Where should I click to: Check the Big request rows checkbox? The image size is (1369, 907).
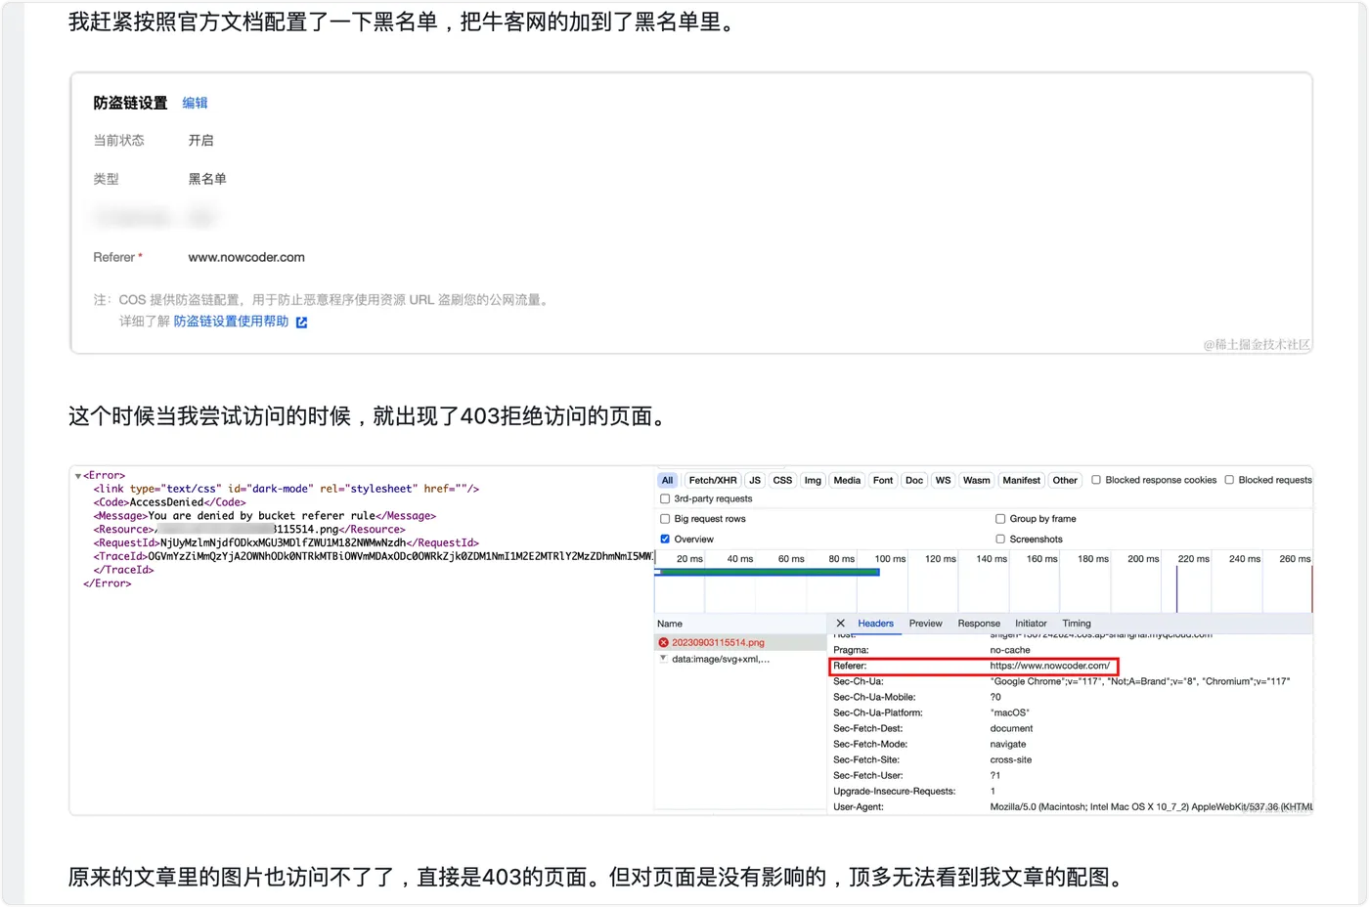point(665,519)
